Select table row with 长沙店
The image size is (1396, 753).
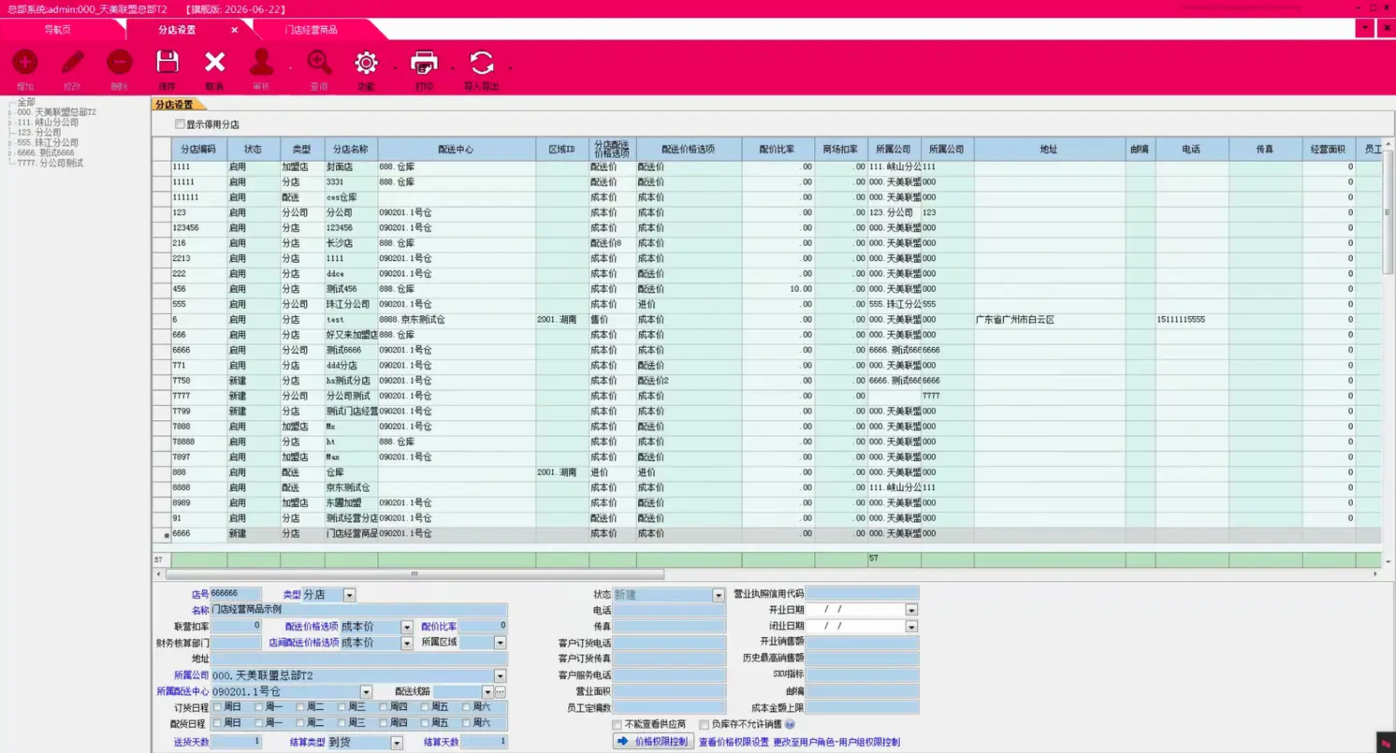pyautogui.click(x=767, y=243)
